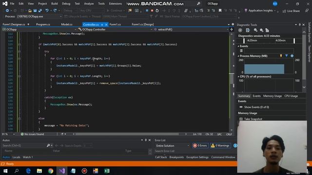Toggle Private Bytes legend circle
The width and height of the screenshot is (312, 175).
[292, 56]
